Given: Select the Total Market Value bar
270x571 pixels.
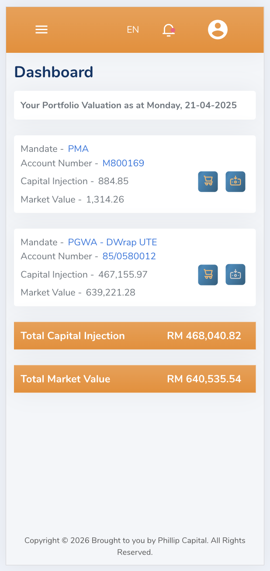Looking at the screenshot, I should [135, 379].
